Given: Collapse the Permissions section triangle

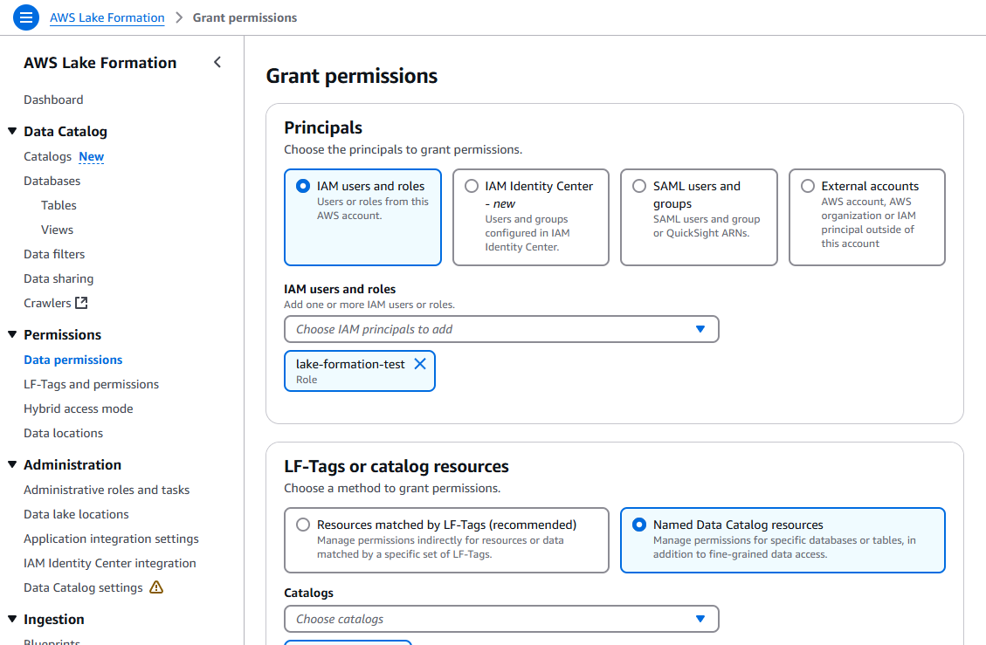Looking at the screenshot, I should 12,334.
